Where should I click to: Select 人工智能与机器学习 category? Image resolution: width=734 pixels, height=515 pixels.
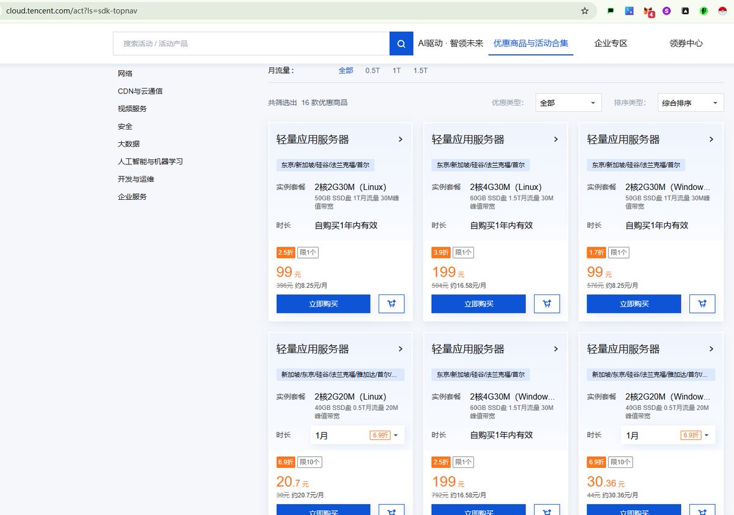[x=150, y=162]
